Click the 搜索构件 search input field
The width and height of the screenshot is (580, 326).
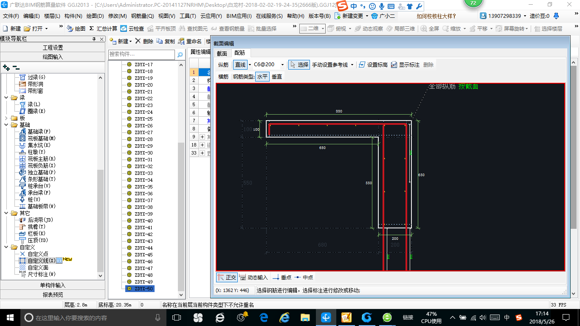click(x=141, y=54)
